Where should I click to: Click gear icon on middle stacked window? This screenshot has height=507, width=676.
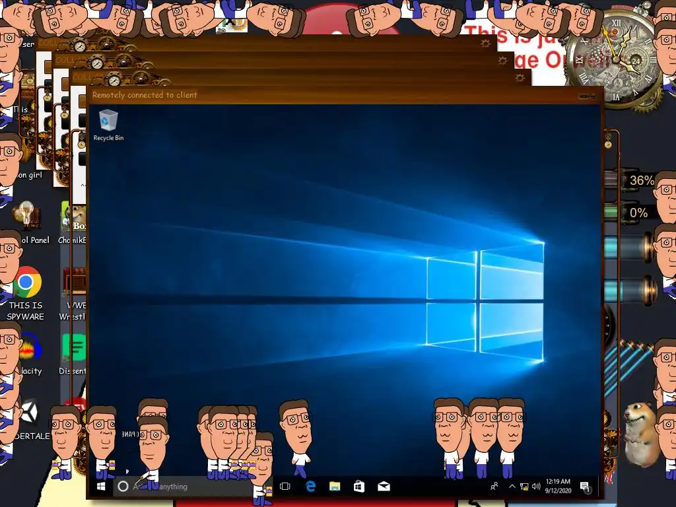502,61
